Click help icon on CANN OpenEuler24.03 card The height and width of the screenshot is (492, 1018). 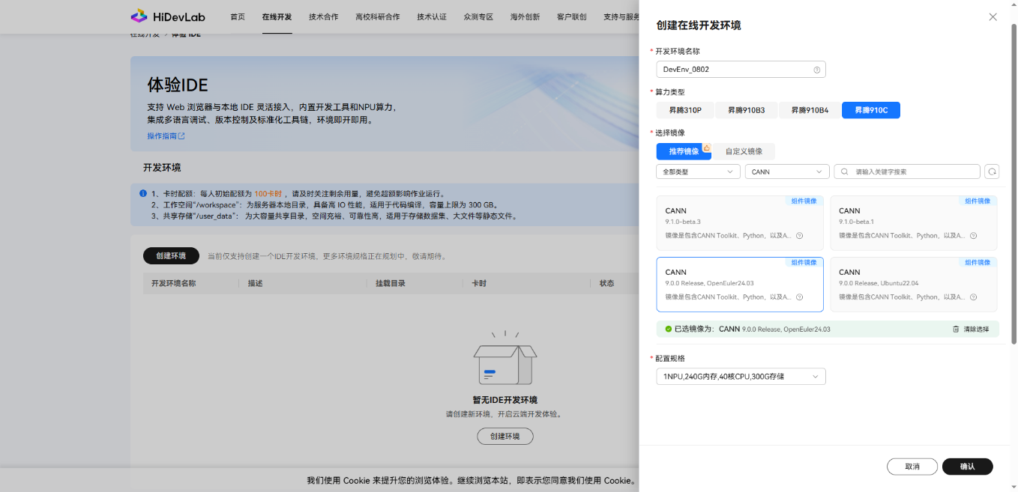pos(800,297)
